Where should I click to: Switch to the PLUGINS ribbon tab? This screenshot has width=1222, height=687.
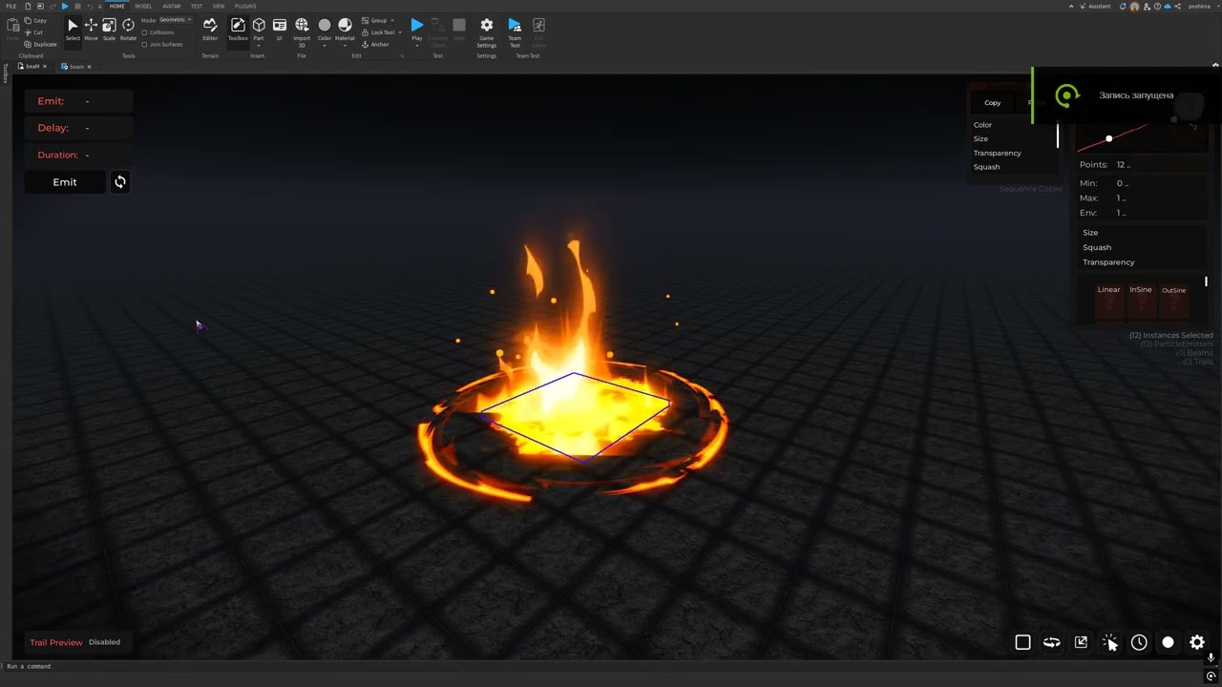coord(245,6)
